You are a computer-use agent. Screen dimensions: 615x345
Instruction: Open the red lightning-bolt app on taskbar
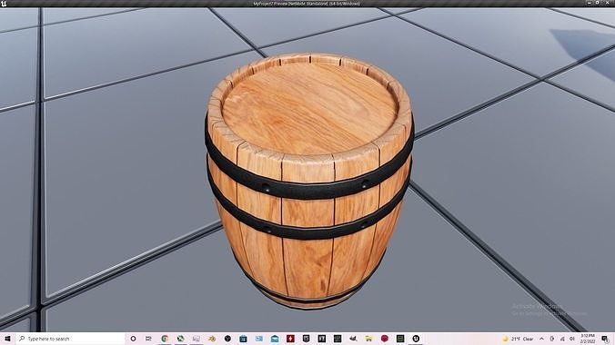coord(290,339)
